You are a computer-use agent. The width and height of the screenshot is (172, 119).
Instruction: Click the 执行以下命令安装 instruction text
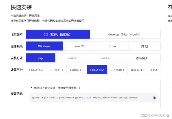(x=57, y=88)
